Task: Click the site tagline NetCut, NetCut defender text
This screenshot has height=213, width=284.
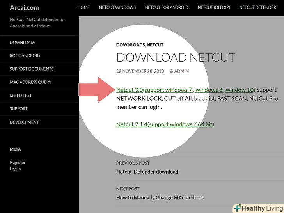Action: 37,23
